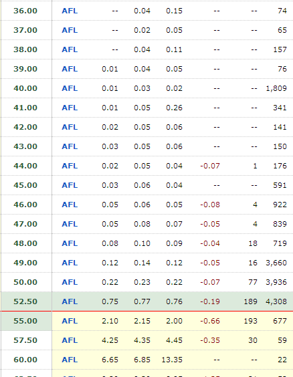Open the AFL link in the 46.00 row
The width and height of the screenshot is (293, 377).
point(70,205)
